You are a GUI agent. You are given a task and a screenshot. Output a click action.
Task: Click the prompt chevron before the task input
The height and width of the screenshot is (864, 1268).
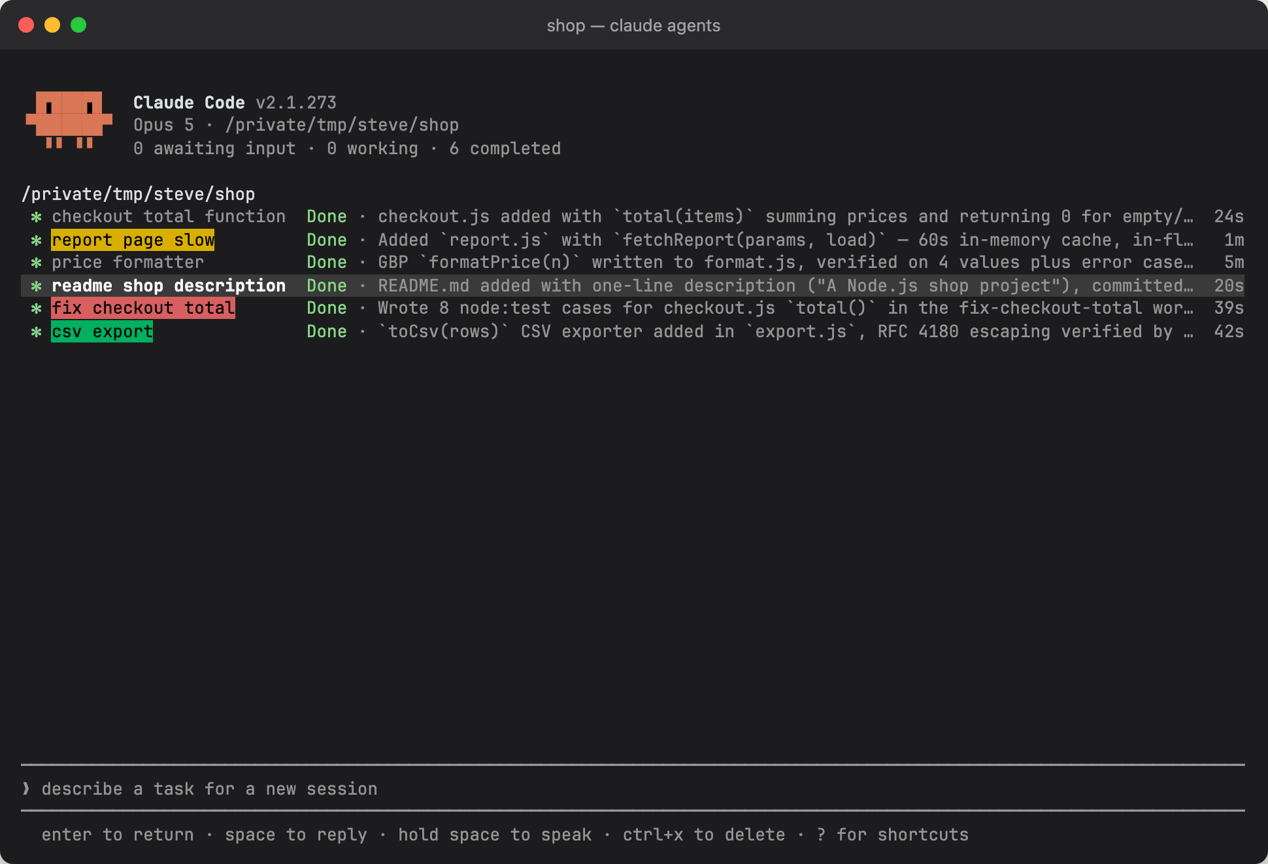[26, 789]
